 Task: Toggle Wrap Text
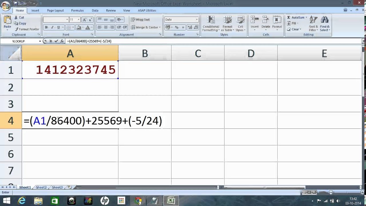140,20
